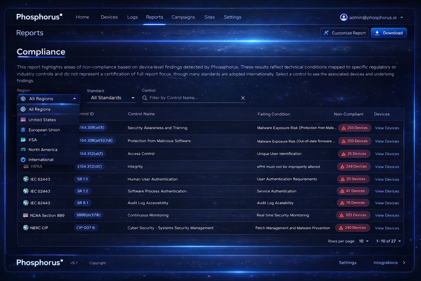Click the download arrow icon on Download button
The width and height of the screenshot is (421, 281).
(377, 33)
